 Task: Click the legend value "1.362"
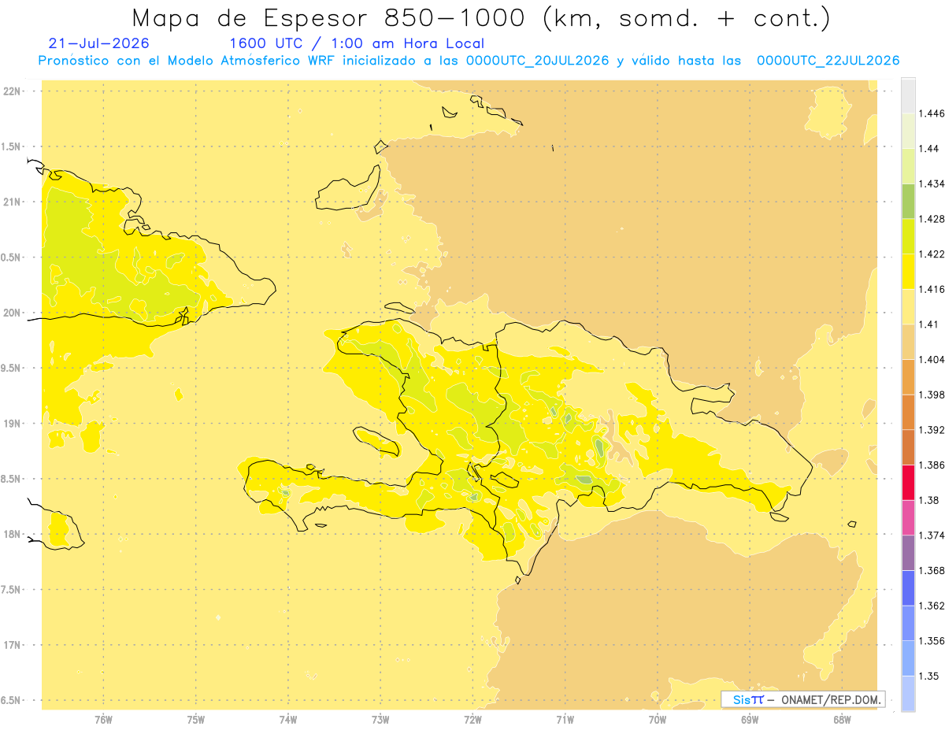point(932,606)
